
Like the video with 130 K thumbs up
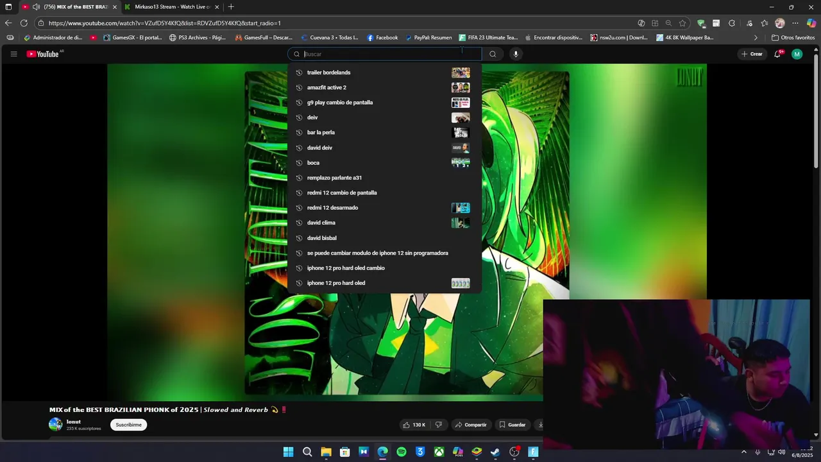pyautogui.click(x=414, y=425)
